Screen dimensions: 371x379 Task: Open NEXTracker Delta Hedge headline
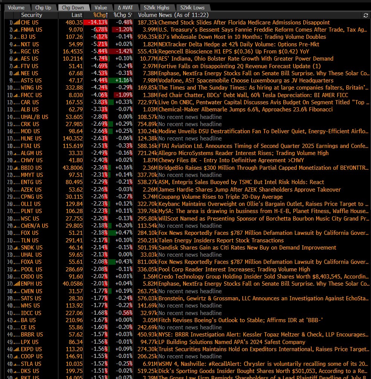tap(239, 44)
